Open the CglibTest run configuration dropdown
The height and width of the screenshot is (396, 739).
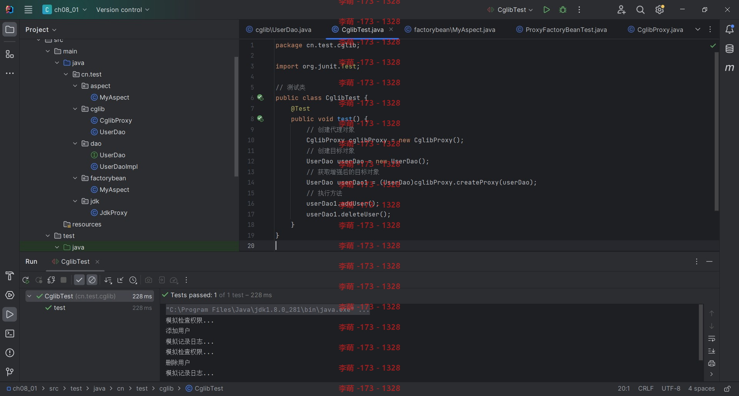(510, 10)
